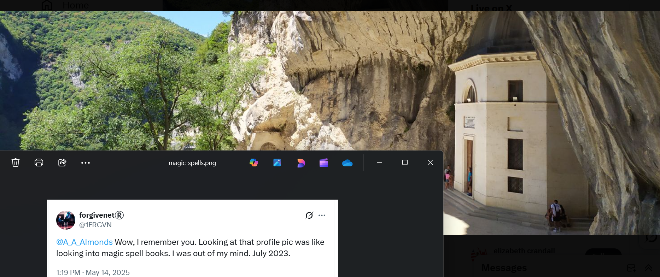Select the magic-spells.png file name title
The image size is (660, 277).
pos(192,163)
